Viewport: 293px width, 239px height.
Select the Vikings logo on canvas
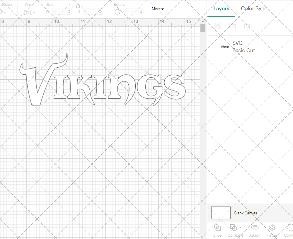coord(102,80)
